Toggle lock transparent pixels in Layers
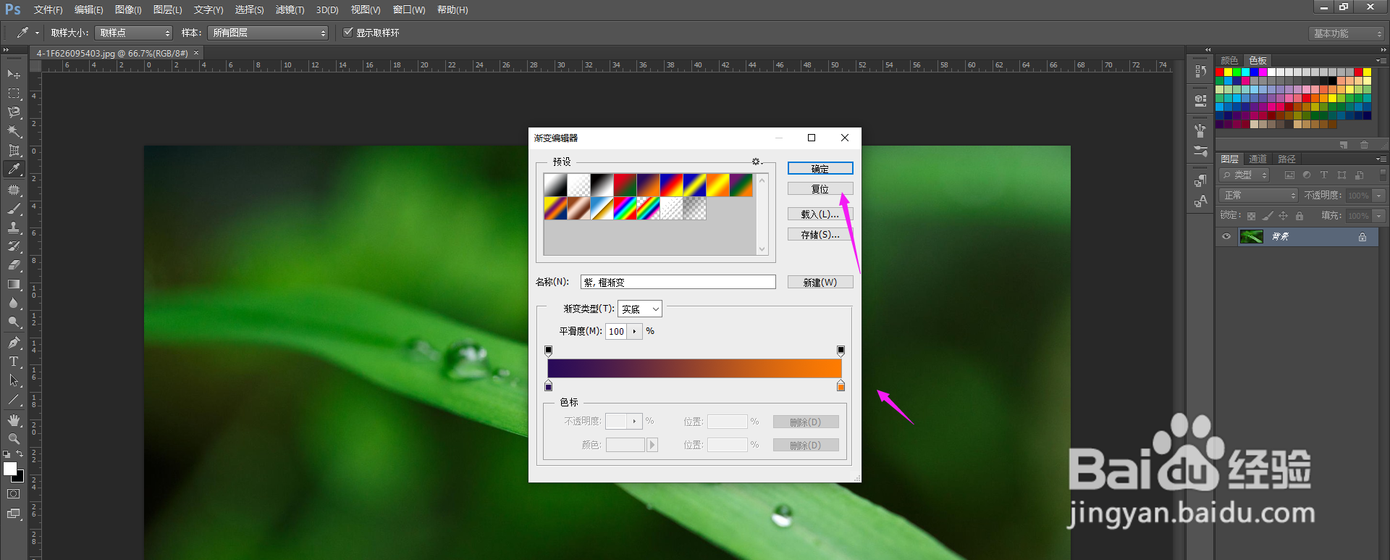The height and width of the screenshot is (560, 1390). (x=1251, y=216)
